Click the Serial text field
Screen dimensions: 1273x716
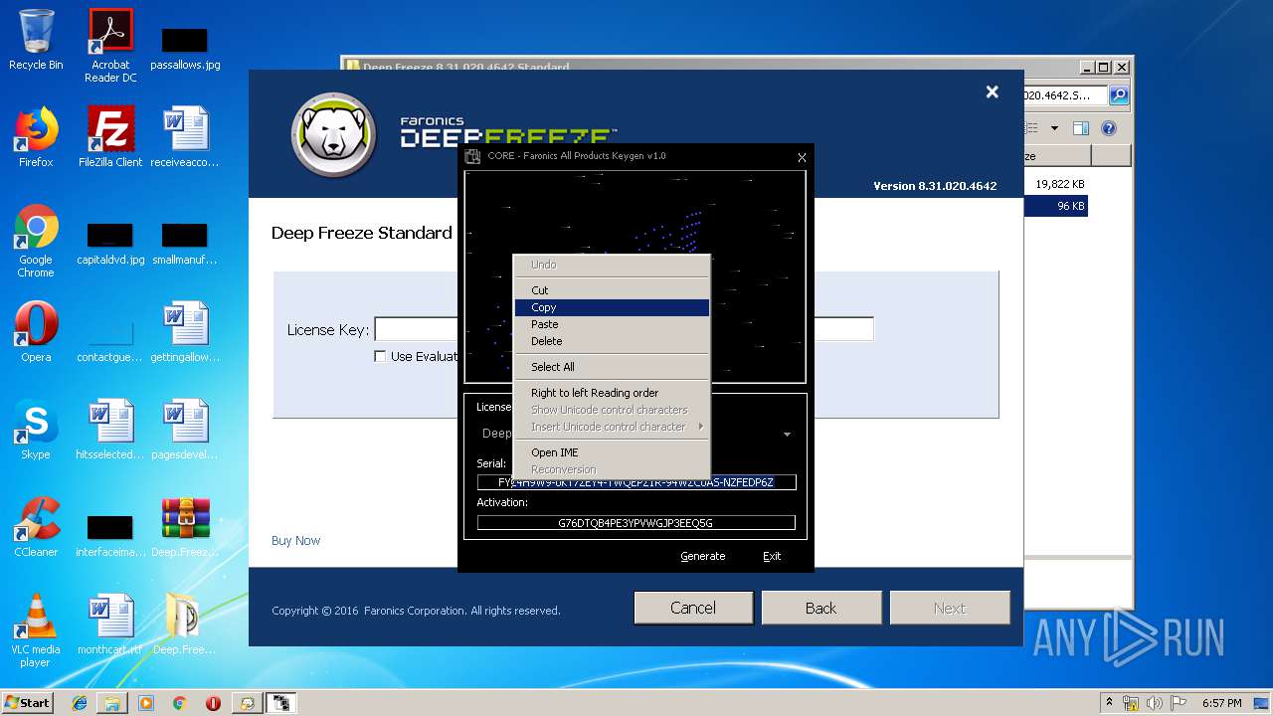tap(636, 482)
